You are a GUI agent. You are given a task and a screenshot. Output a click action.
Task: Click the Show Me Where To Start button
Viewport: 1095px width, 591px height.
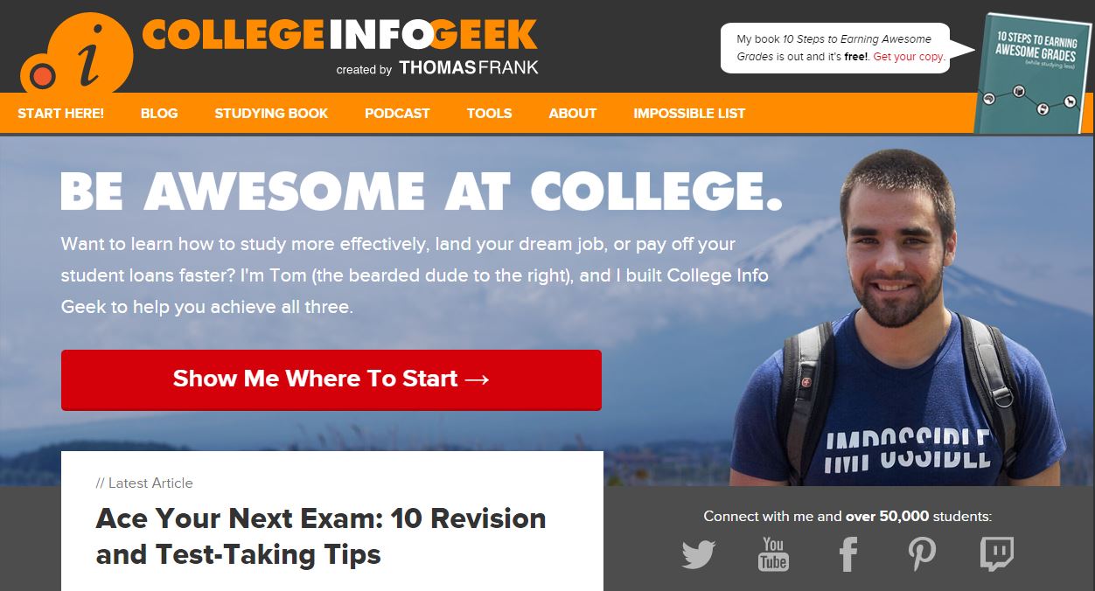point(331,379)
